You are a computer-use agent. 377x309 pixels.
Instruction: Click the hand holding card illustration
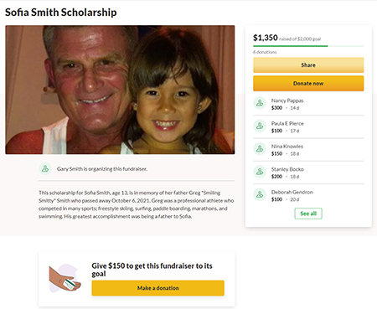tap(65, 278)
